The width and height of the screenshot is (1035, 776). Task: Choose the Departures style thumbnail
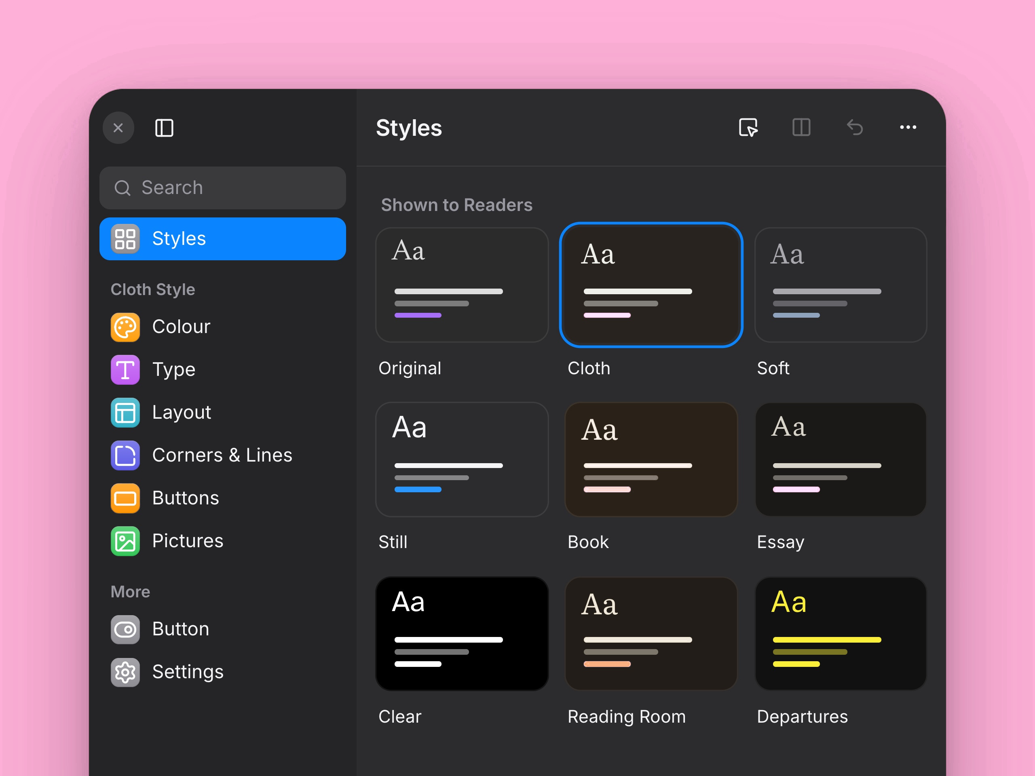point(841,633)
